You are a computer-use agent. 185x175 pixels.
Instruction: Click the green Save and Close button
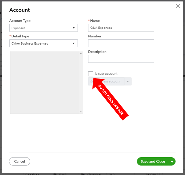(153, 161)
